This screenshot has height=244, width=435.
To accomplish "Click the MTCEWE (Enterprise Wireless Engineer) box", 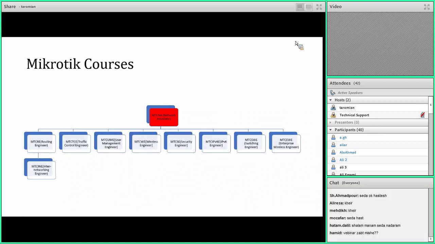I will pyautogui.click(x=286, y=143).
